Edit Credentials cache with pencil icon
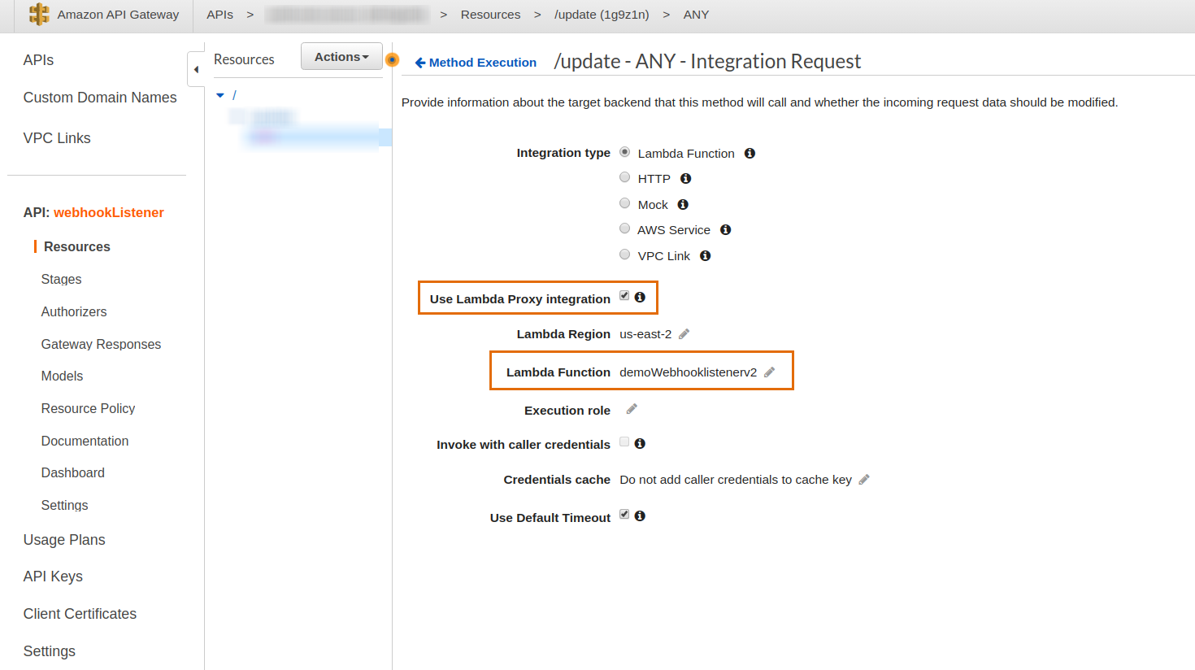The height and width of the screenshot is (670, 1195). tap(864, 479)
